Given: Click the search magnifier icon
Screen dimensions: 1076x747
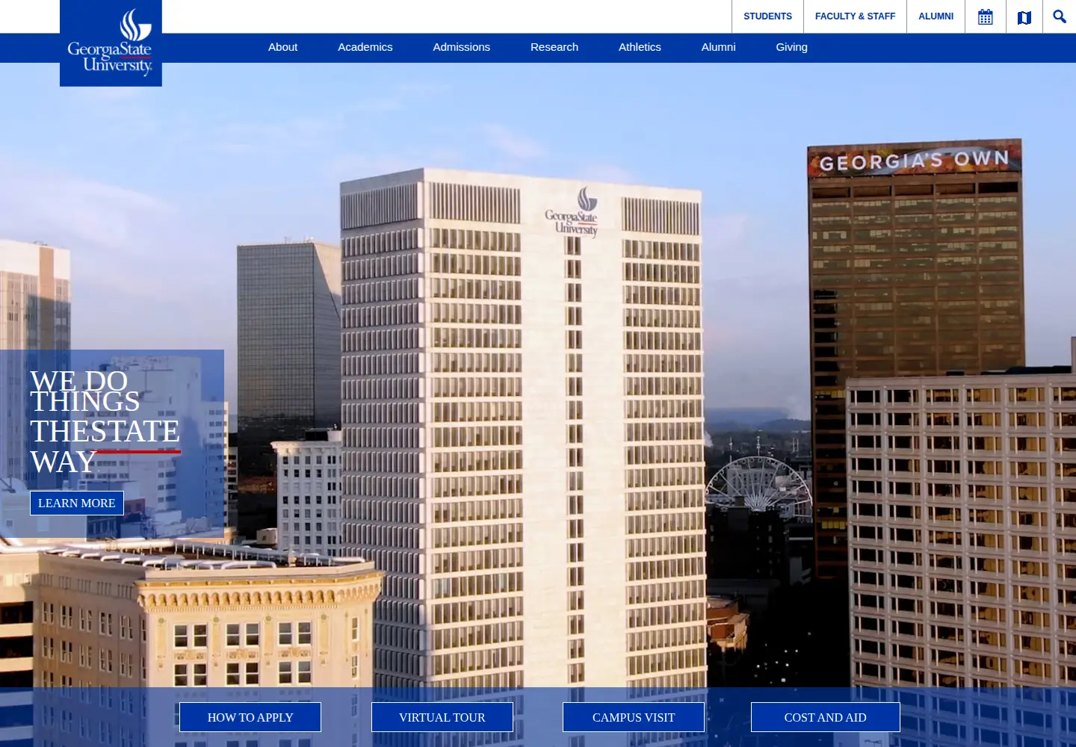Looking at the screenshot, I should pyautogui.click(x=1060, y=16).
